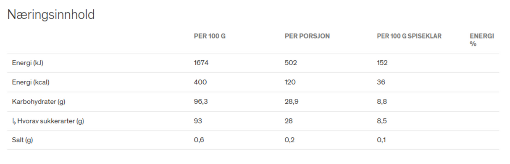Click the Energi (kcal) row label

31,82
